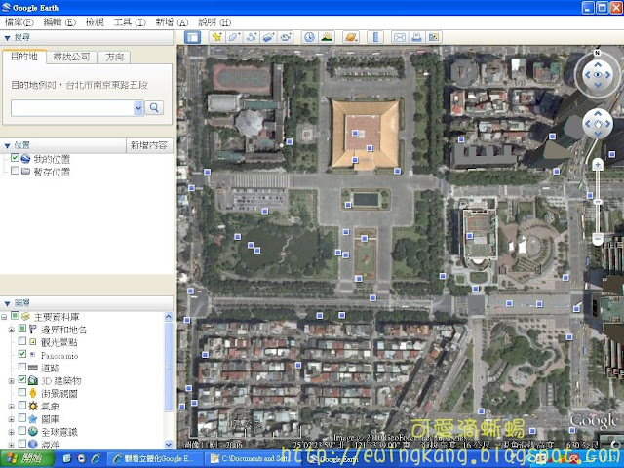Toggle sunlight across the landscape icon
Screen dimensions: 624x468
point(327,37)
